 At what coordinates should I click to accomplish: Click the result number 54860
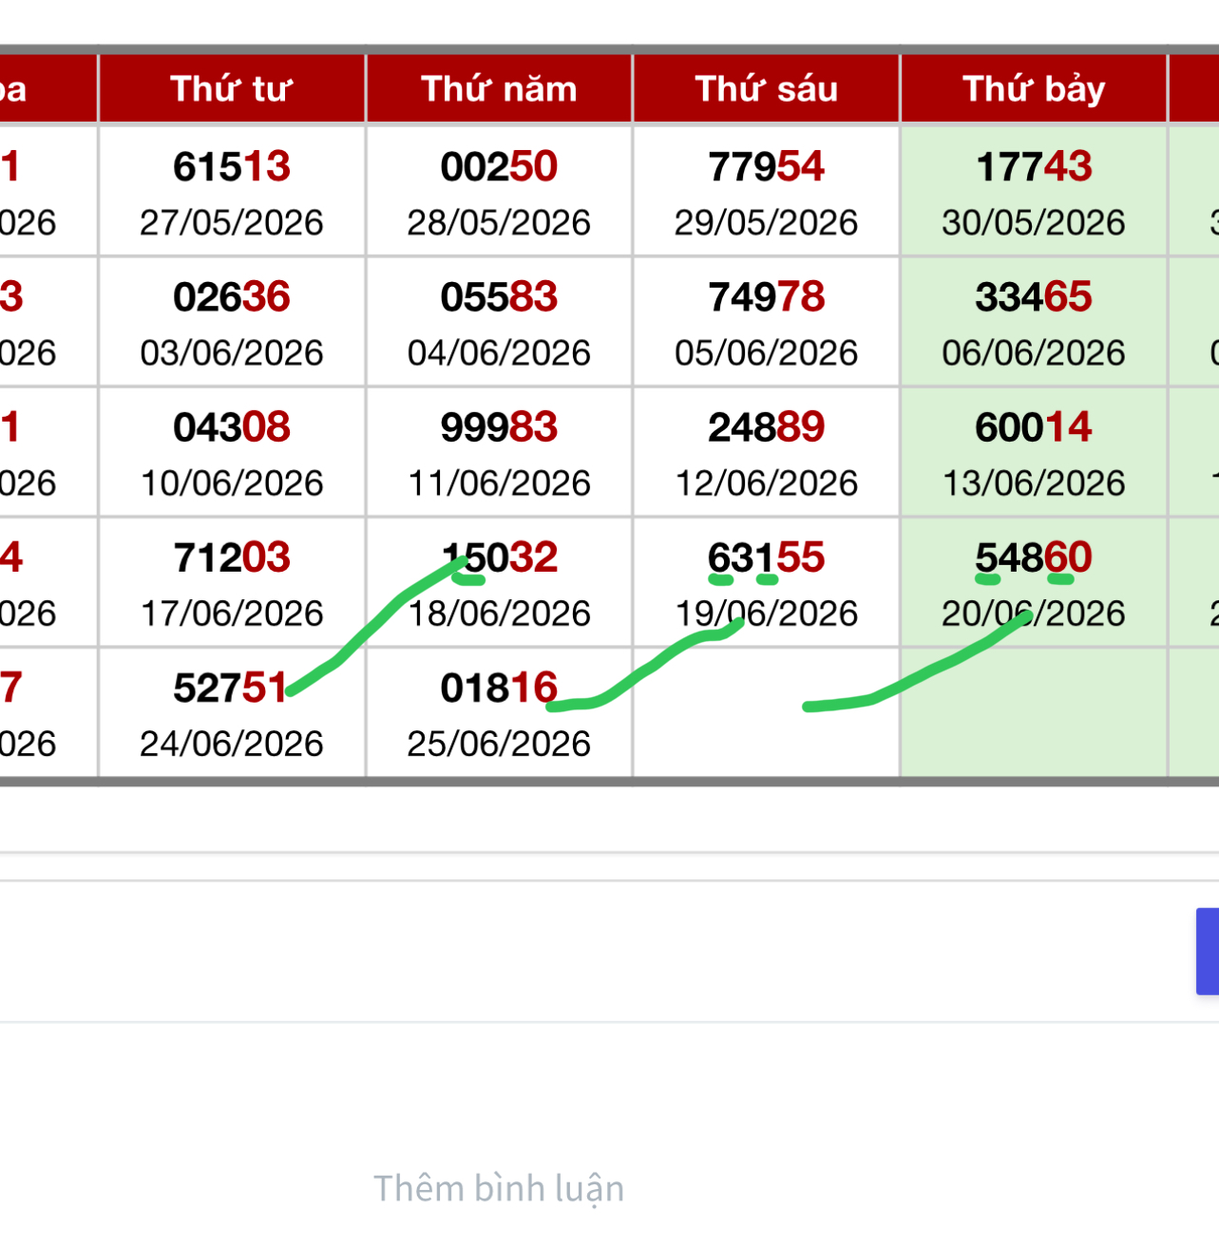click(x=1034, y=557)
